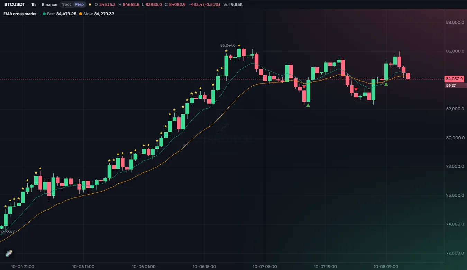
Task: Click the current price tag 84,082.9 on axis
Action: point(455,79)
